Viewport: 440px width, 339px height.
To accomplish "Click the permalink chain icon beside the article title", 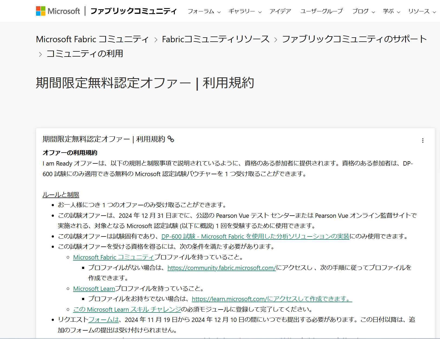I will click(171, 139).
